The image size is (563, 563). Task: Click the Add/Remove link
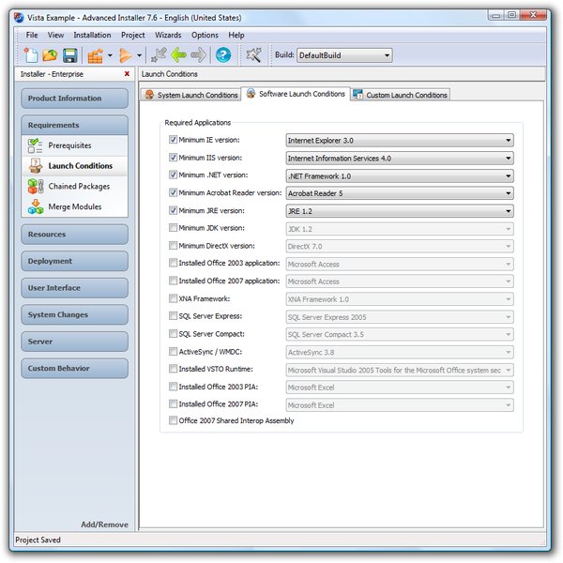104,525
